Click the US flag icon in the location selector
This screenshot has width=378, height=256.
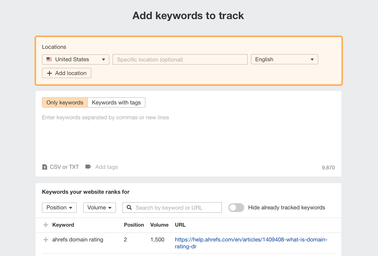click(x=49, y=59)
